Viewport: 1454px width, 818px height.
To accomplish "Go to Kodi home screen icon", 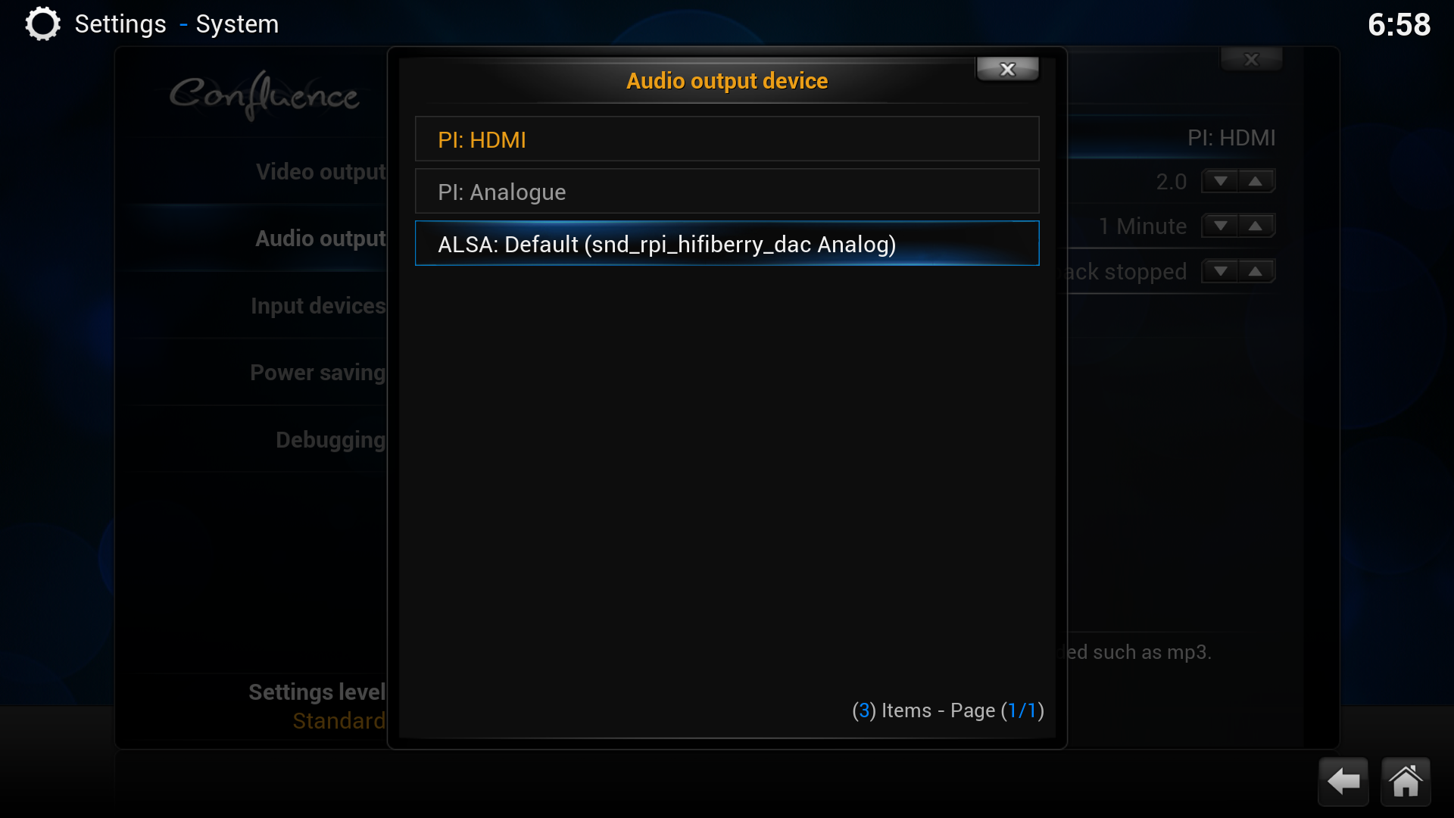I will pyautogui.click(x=1406, y=781).
